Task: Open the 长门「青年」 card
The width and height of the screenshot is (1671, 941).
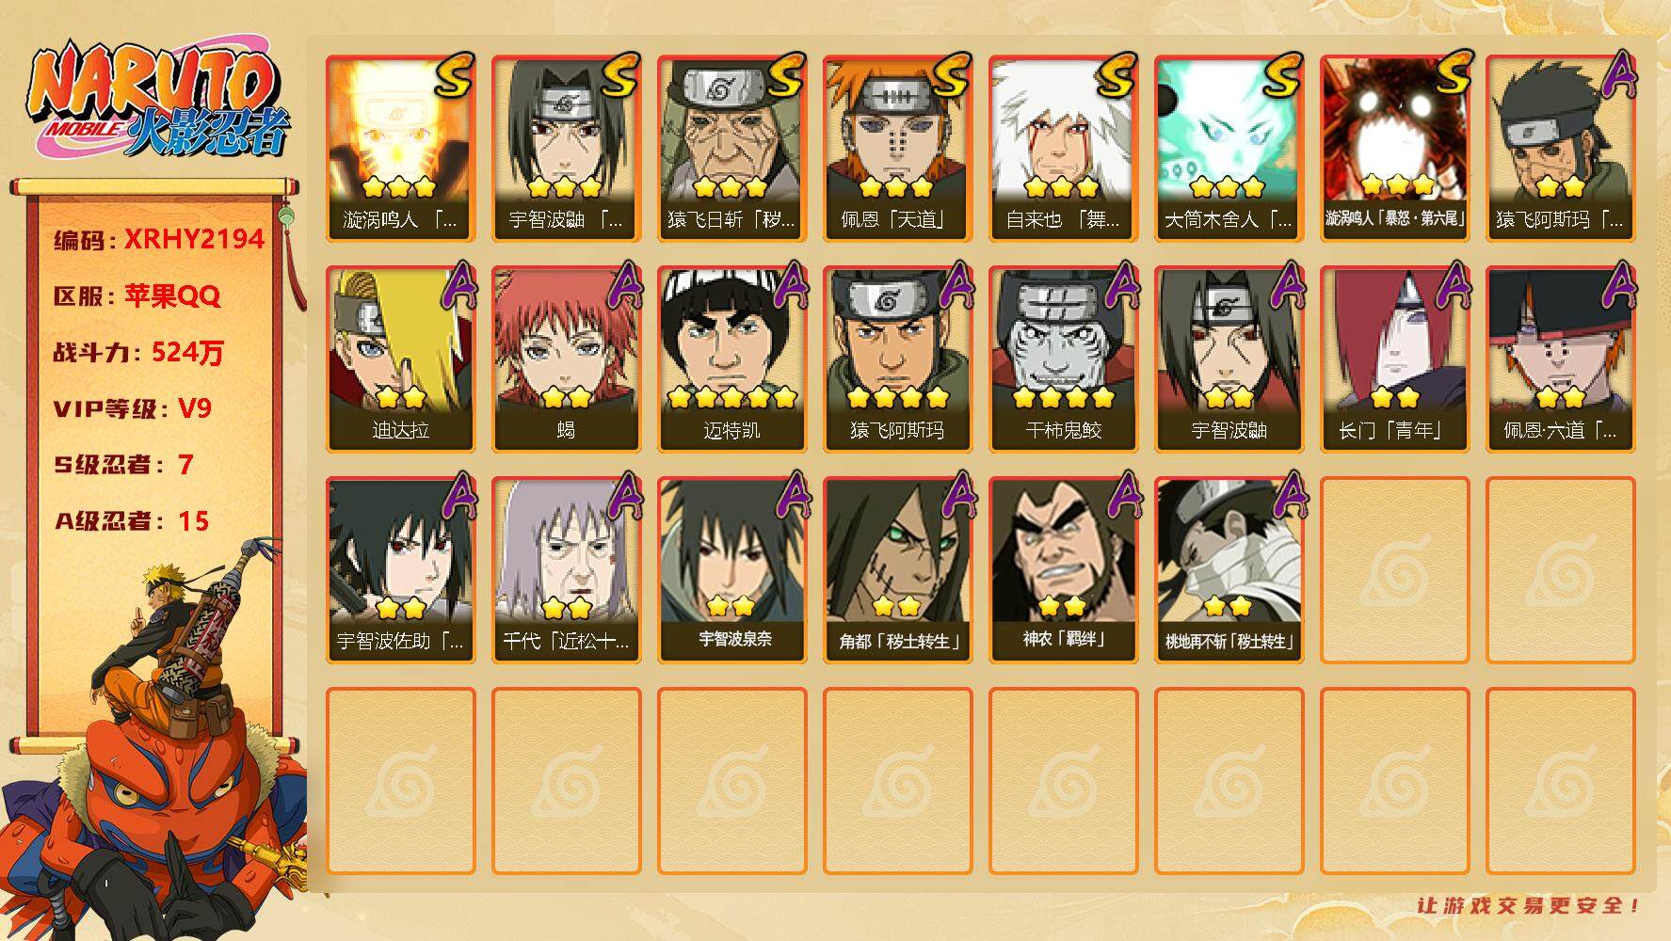Action: click(x=1394, y=359)
